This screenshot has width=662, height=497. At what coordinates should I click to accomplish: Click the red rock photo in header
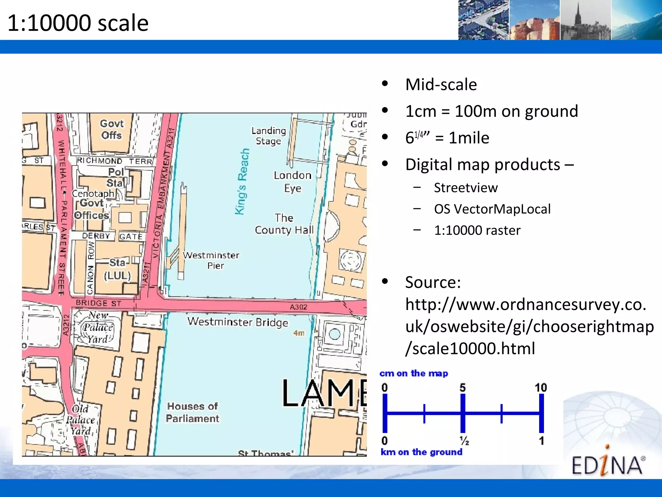click(535, 20)
